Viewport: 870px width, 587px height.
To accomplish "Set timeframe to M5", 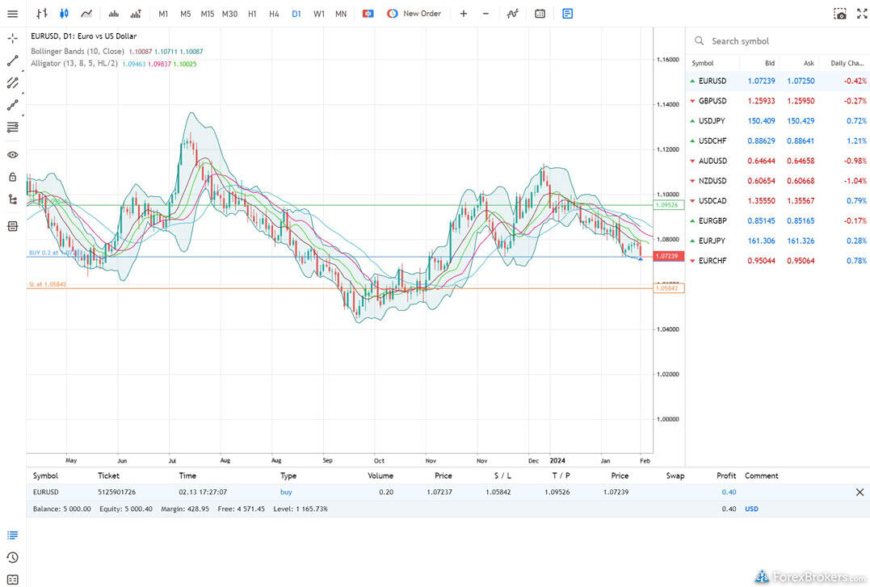I will tap(185, 14).
